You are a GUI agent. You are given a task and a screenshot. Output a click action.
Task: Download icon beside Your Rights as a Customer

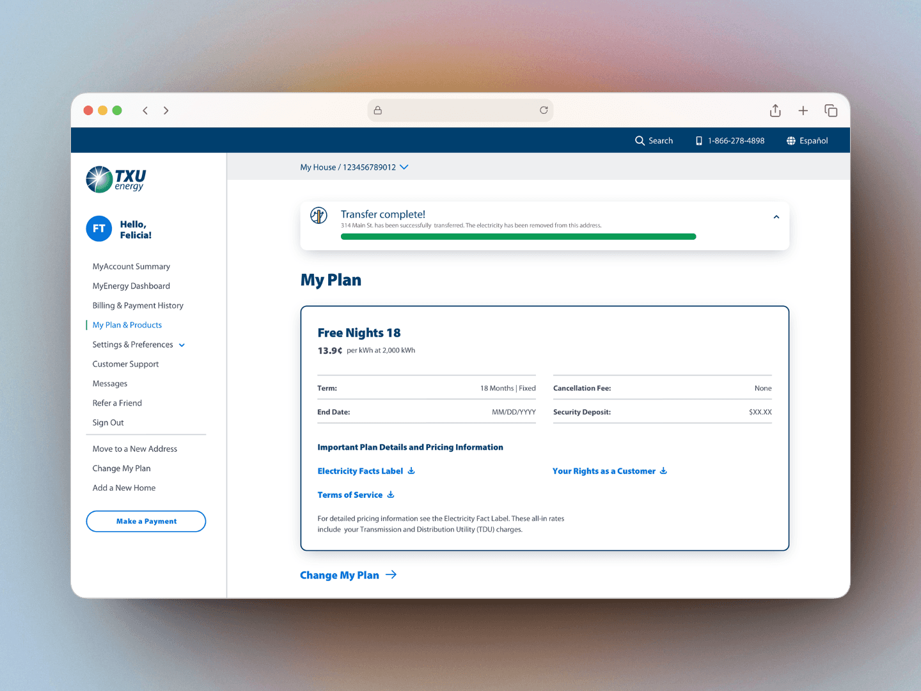pos(663,471)
